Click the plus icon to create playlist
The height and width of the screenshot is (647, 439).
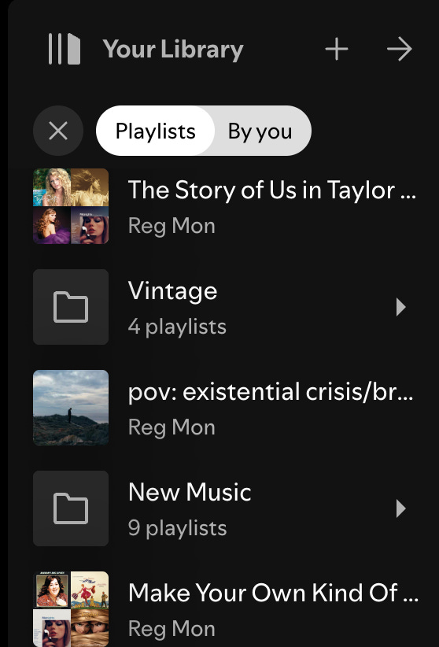point(337,49)
